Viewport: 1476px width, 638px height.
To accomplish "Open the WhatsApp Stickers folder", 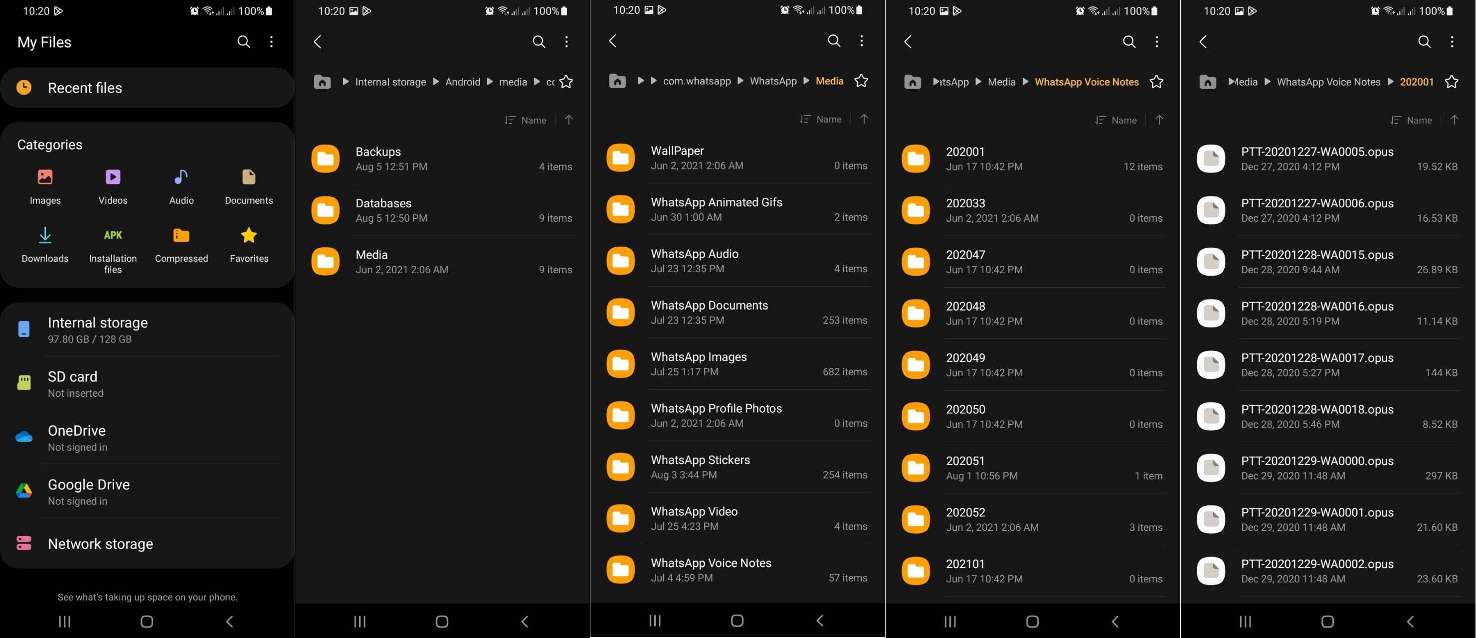I will 738,467.
